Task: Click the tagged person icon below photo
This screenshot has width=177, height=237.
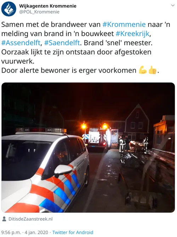Action: pos(4,219)
